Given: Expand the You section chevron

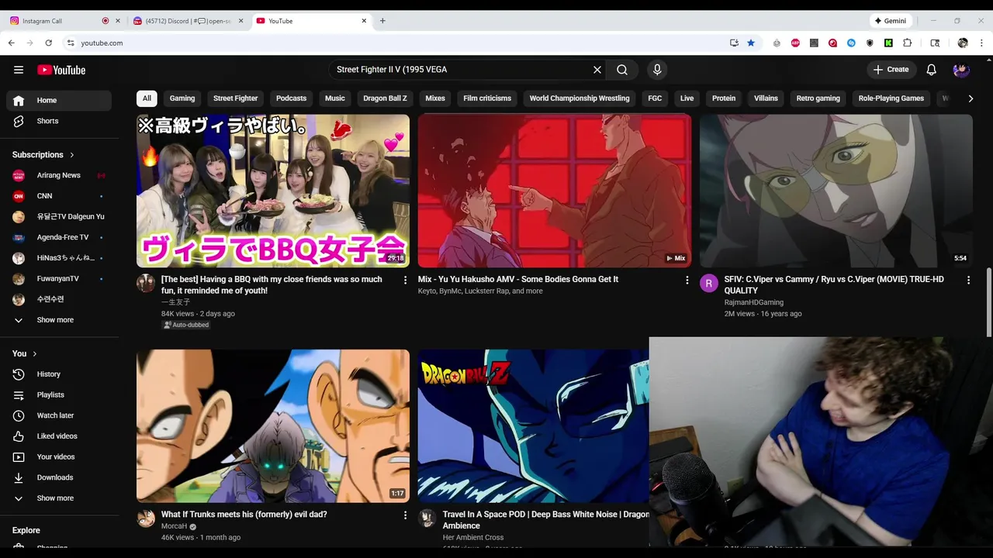Looking at the screenshot, I should (34, 353).
